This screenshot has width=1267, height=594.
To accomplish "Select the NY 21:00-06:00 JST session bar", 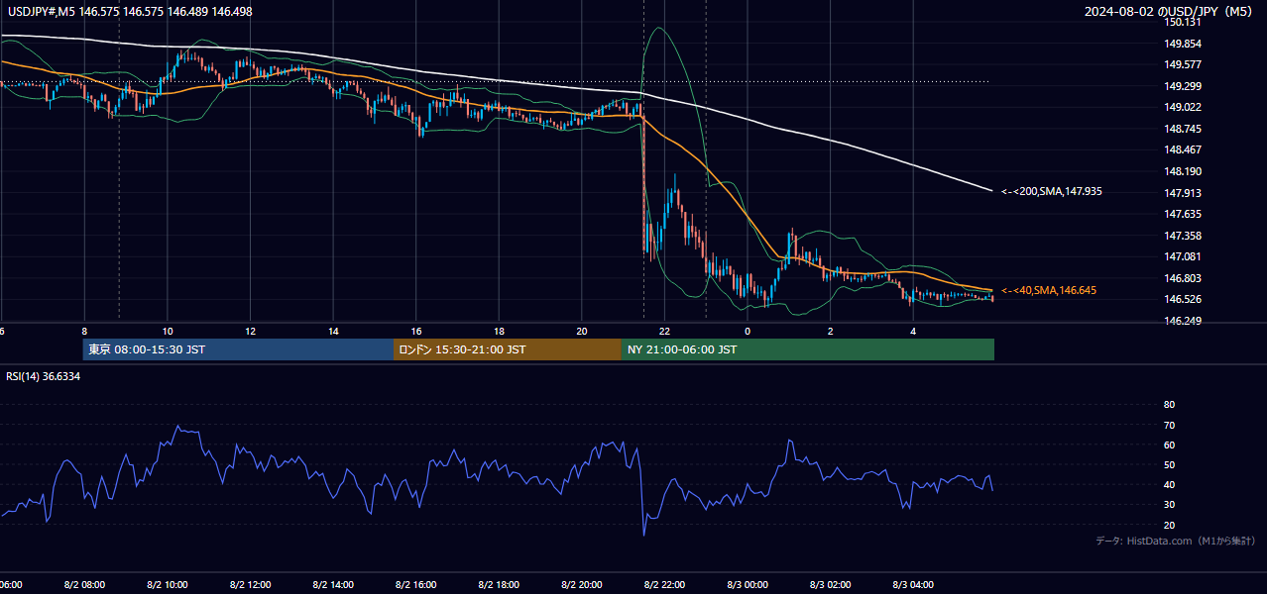I will pyautogui.click(x=808, y=349).
